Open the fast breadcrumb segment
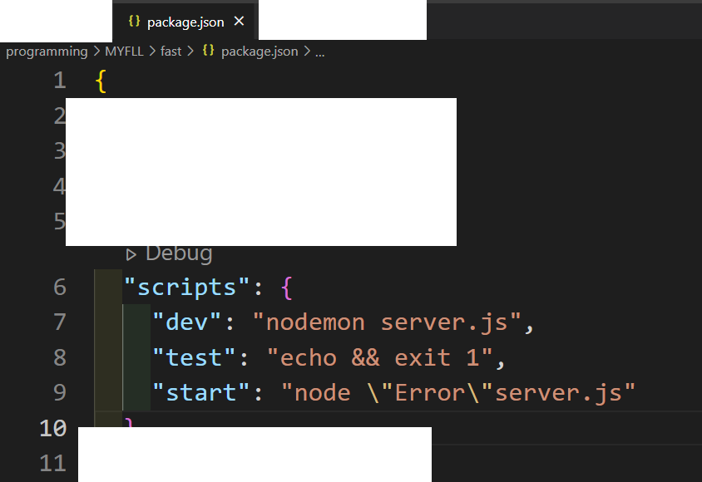The image size is (702, 482). [x=171, y=52]
